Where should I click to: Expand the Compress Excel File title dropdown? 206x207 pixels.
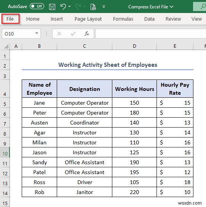pyautogui.click(x=171, y=6)
